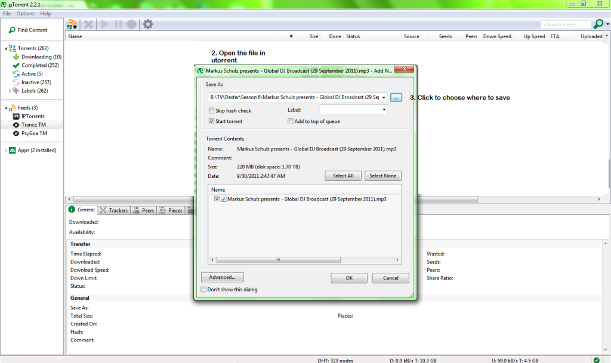Screen dimensions: 611x363
Task: Open the IPTorrents feed
Action: [33, 116]
